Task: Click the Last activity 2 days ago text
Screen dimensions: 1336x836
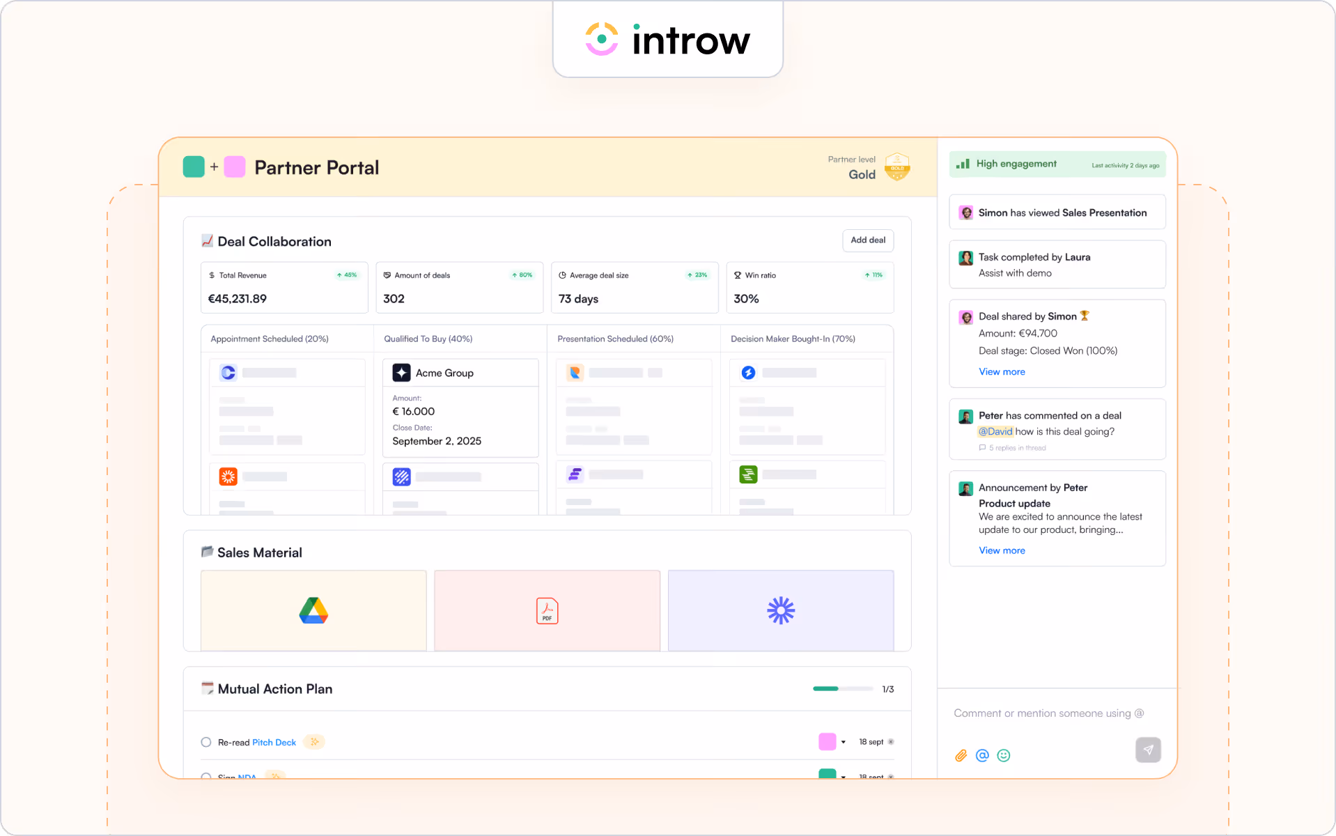Action: (x=1125, y=166)
